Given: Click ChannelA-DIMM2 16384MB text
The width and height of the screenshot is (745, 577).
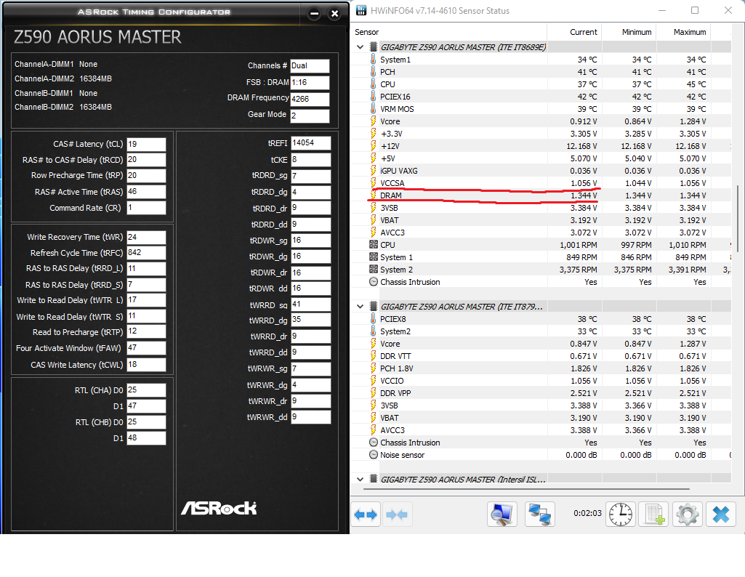Looking at the screenshot, I should [x=63, y=78].
